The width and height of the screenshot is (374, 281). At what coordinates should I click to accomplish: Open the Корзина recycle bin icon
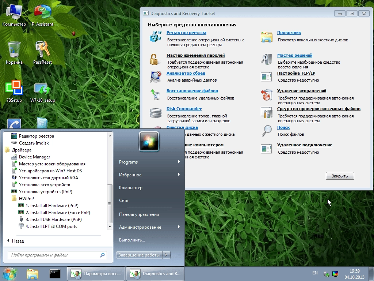point(14,53)
